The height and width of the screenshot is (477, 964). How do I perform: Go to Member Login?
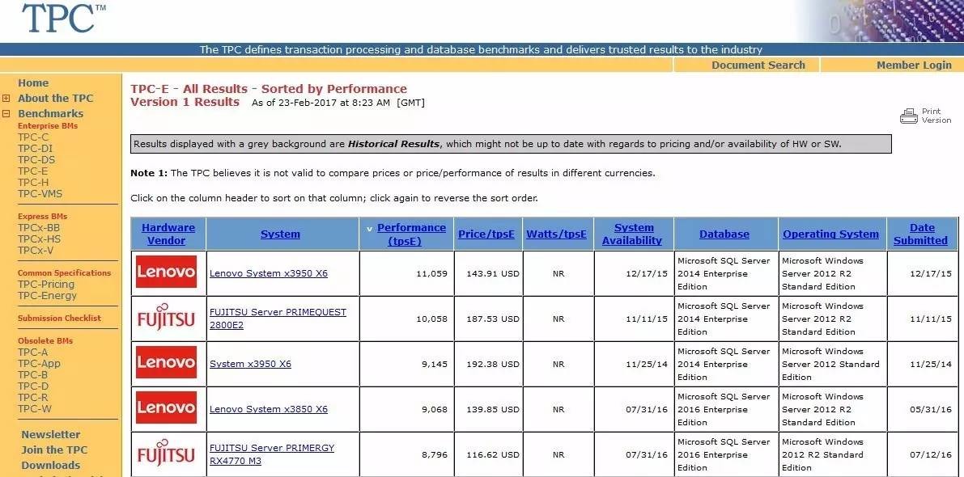(914, 65)
